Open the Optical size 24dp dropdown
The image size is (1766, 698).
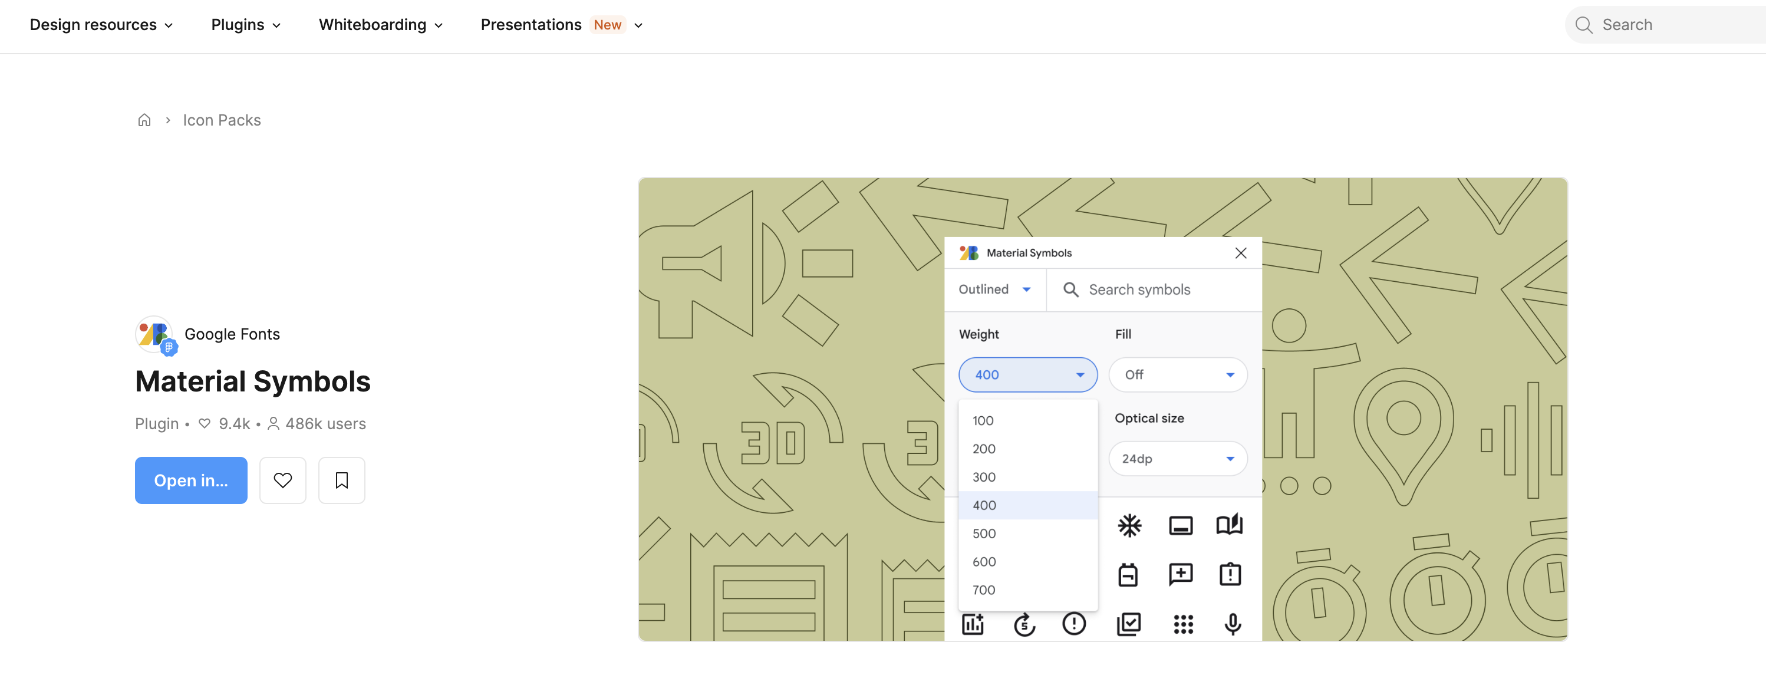1178,459
